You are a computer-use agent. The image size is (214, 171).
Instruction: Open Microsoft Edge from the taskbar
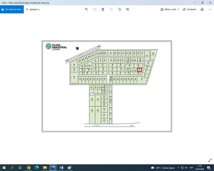(x=37, y=168)
